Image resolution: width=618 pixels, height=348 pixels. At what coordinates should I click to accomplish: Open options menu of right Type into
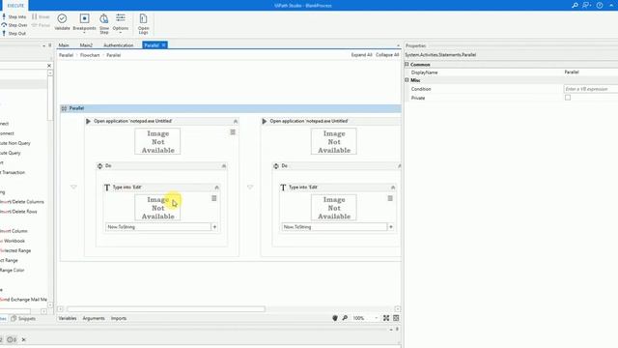pyautogui.click(x=390, y=198)
